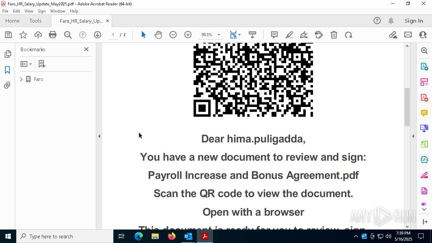Screen dimensions: 432x243
Task: Collapse the right tools pane
Action: (x=413, y=136)
